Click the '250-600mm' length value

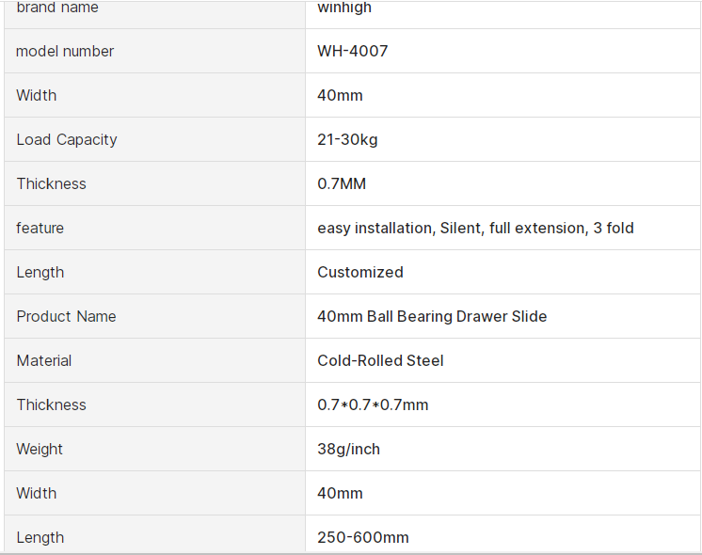point(363,538)
